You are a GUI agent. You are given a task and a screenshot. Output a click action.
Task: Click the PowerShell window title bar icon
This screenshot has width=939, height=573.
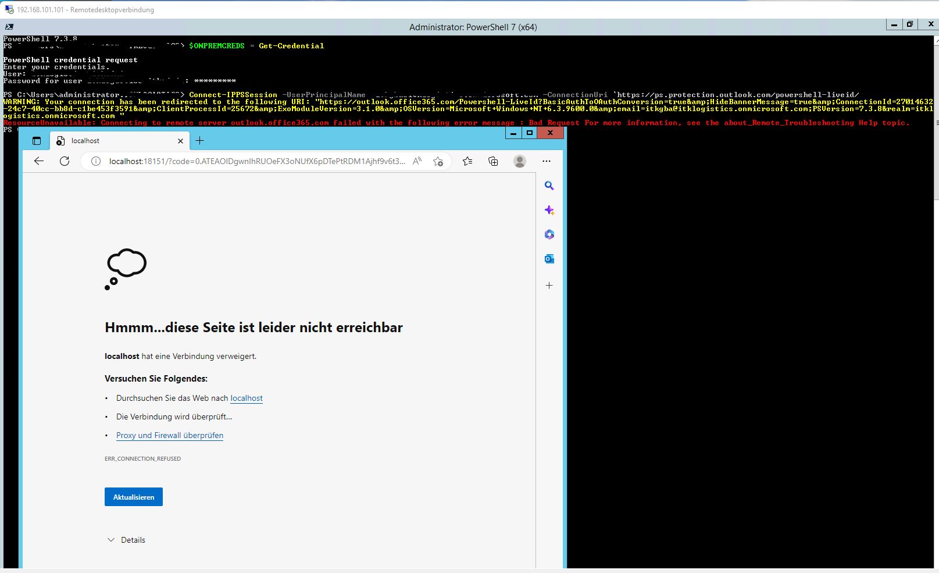(9, 27)
